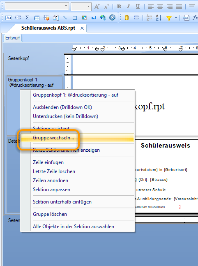Insert an OLAP grid

click(46, 18)
